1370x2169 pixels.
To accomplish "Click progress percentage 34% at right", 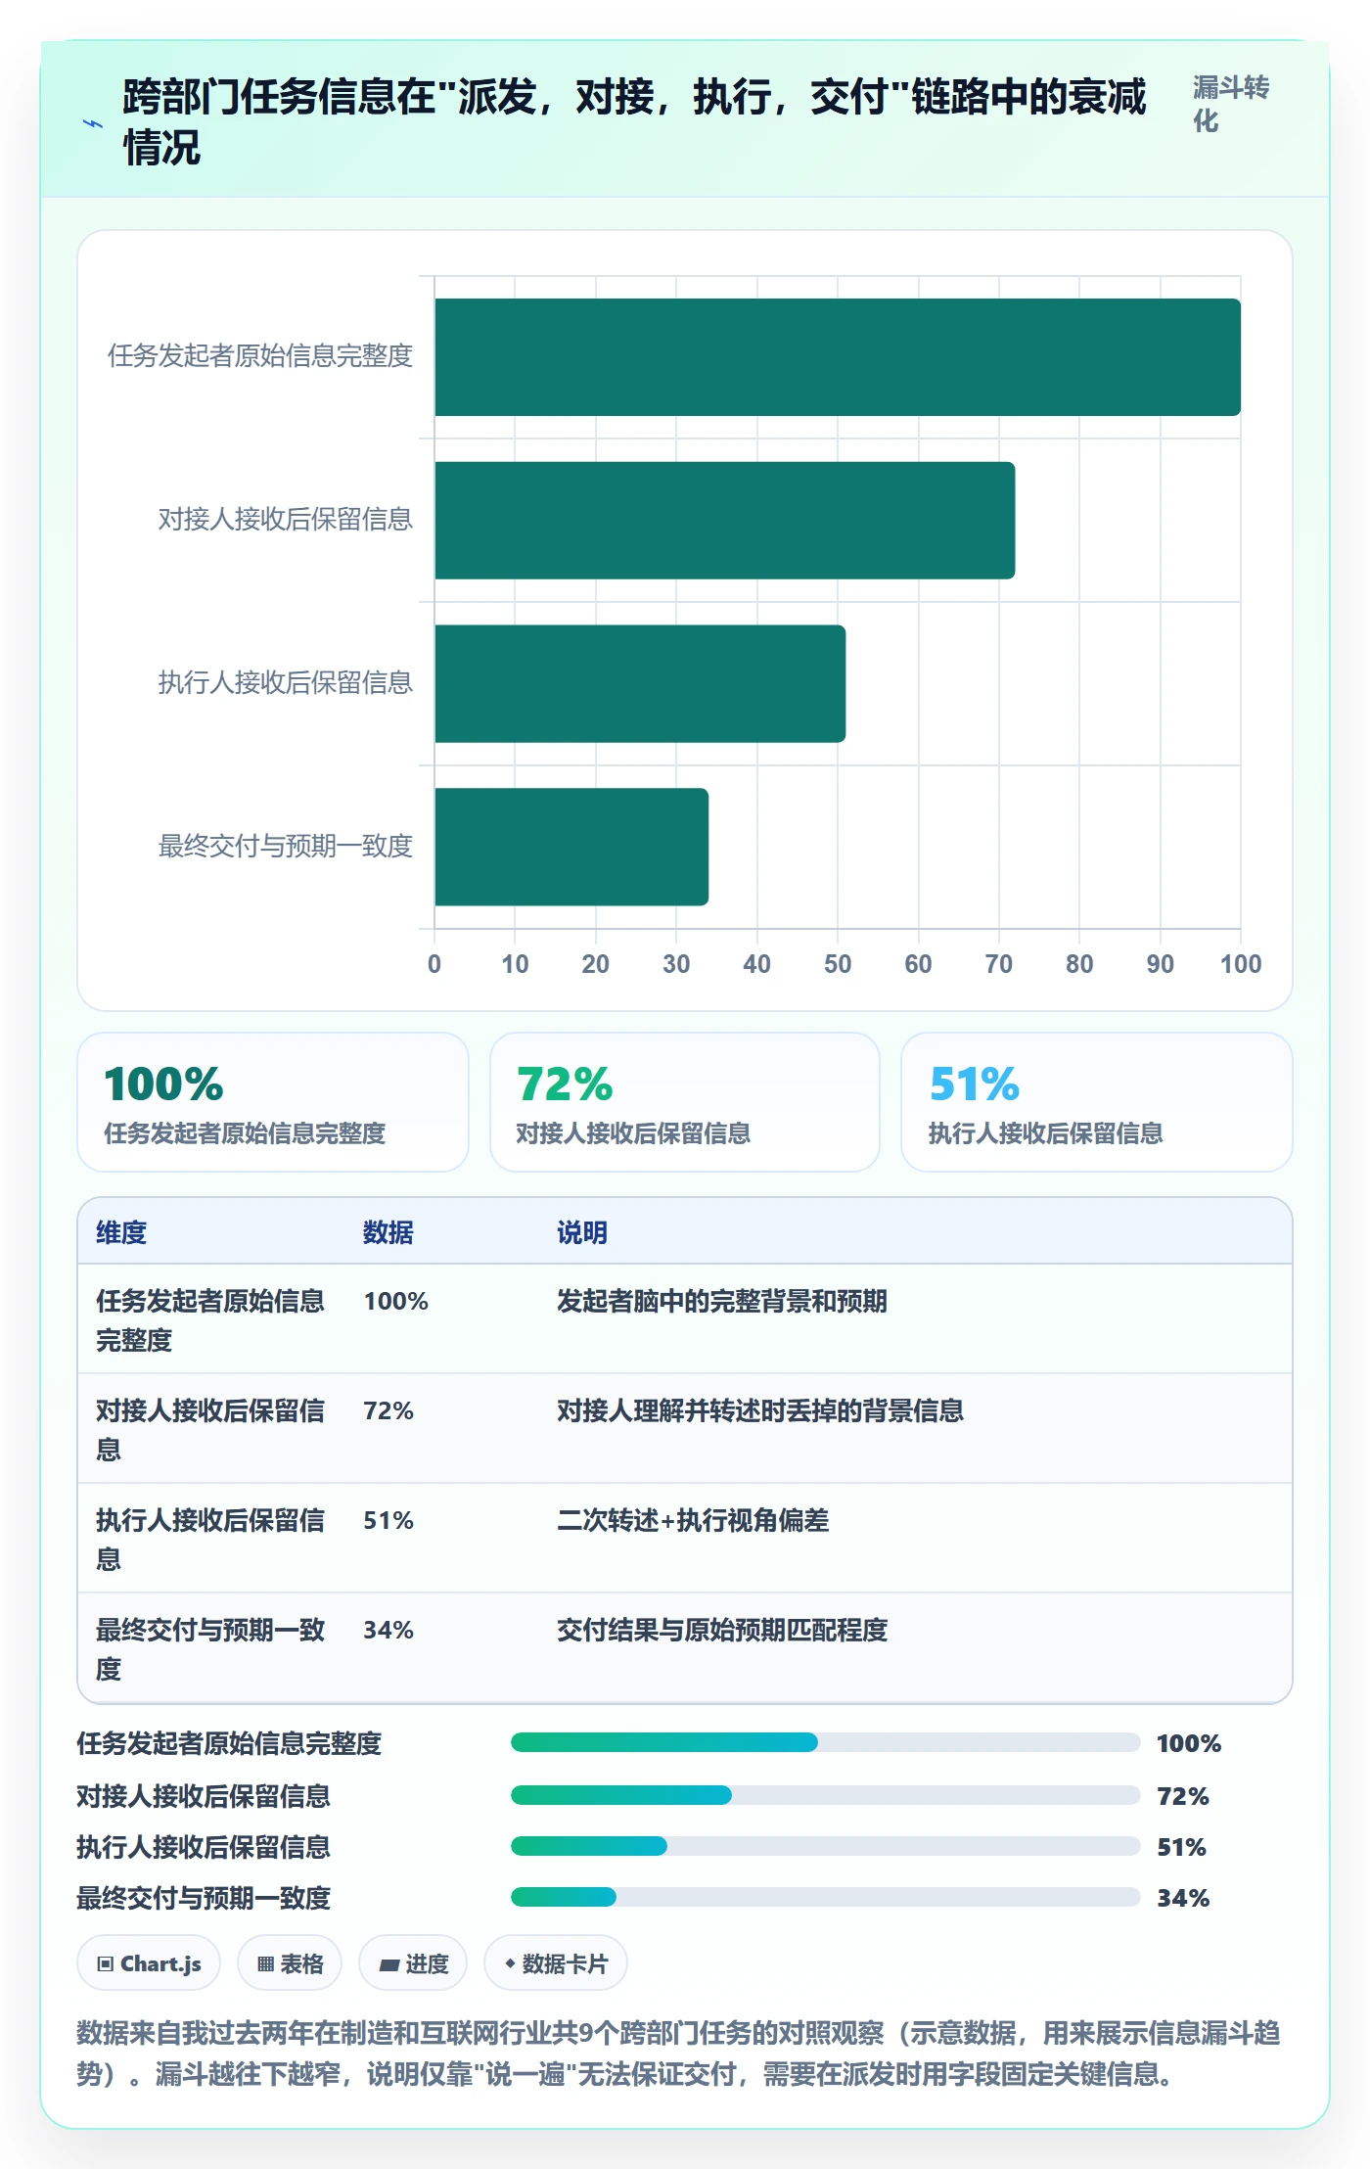I will 1183,1898.
